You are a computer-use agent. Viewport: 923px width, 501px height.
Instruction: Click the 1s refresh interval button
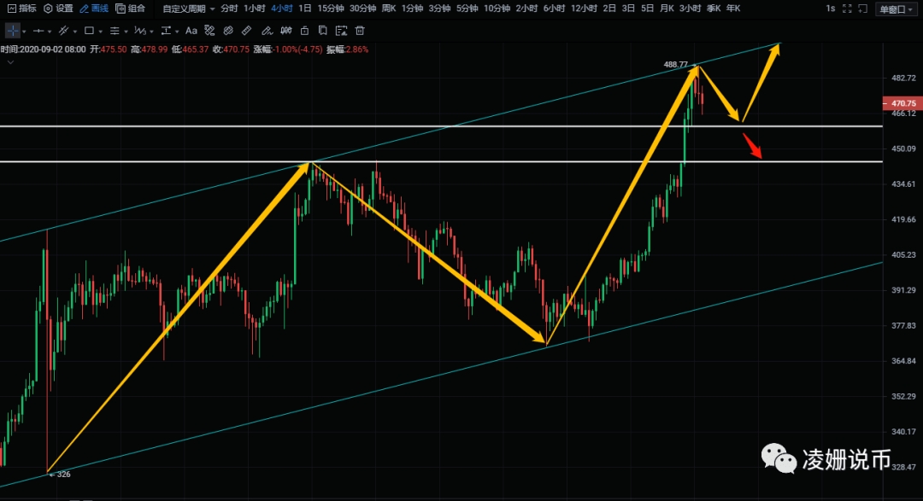pos(831,9)
